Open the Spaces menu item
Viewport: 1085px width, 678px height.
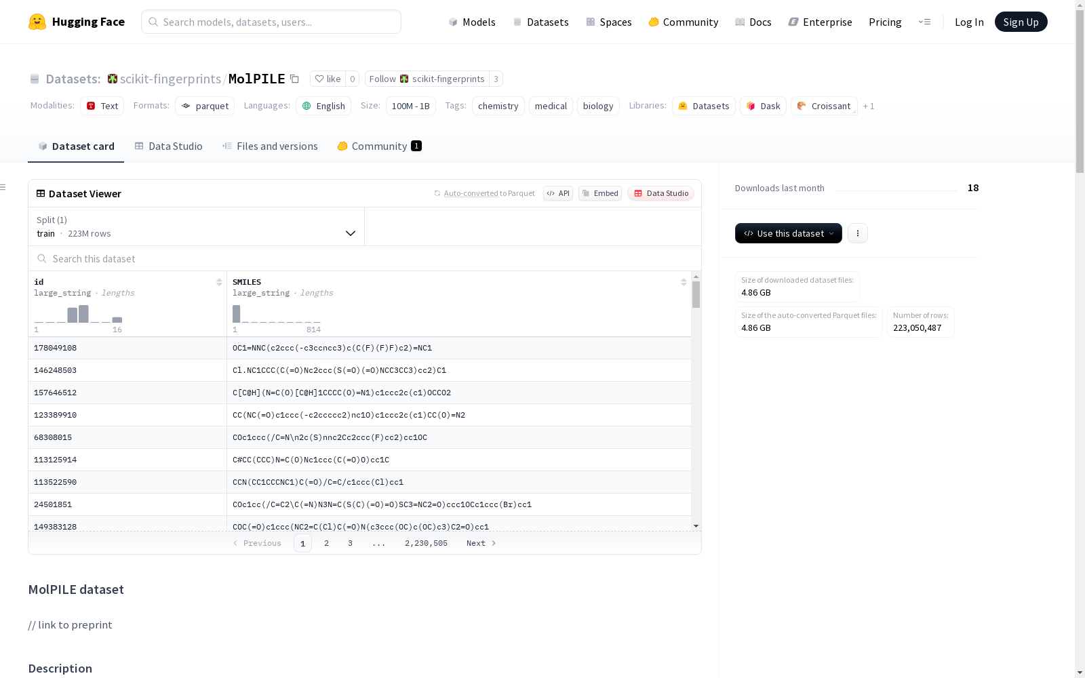coord(608,22)
